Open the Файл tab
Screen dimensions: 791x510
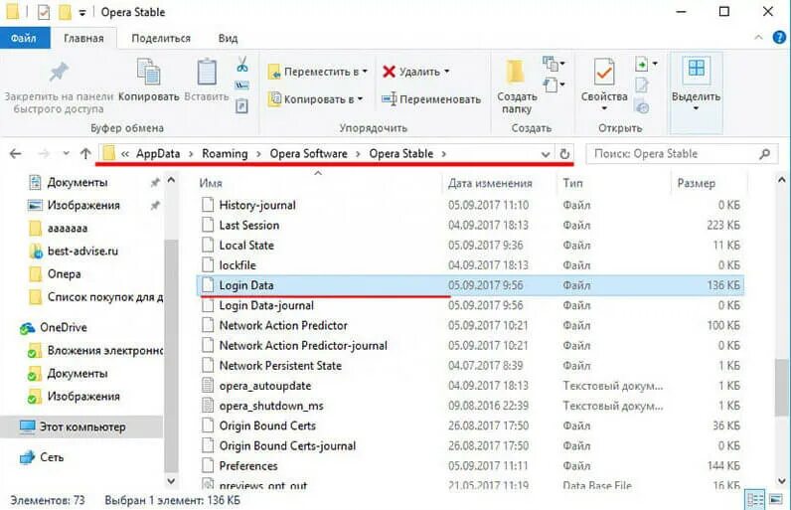click(x=24, y=39)
